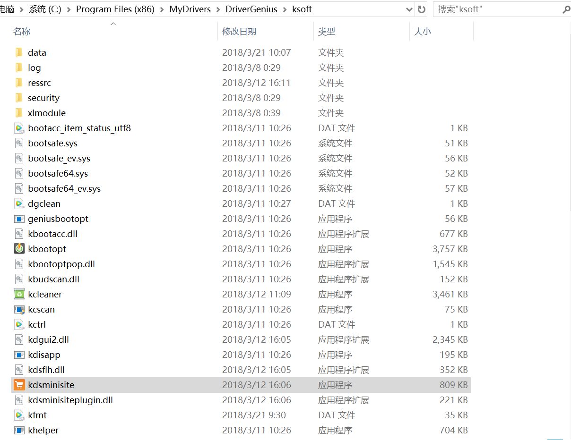Open the data folder
Screen dimensions: 571x440
pos(37,52)
